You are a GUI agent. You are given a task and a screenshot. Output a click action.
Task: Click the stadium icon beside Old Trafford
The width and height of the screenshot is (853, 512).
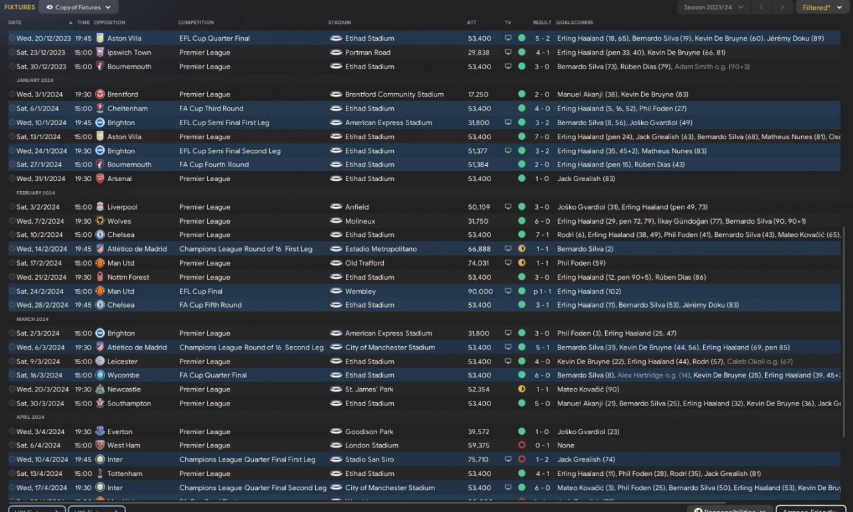pyautogui.click(x=336, y=263)
